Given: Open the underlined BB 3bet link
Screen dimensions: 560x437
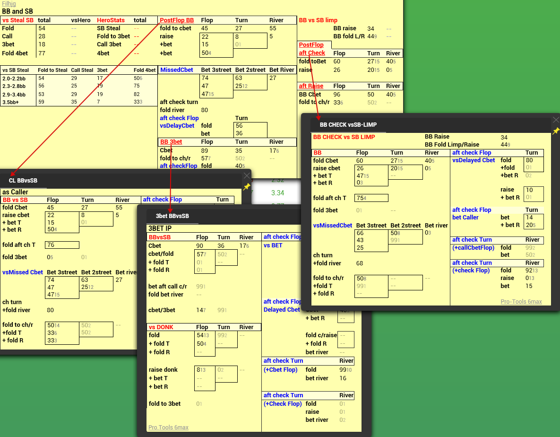Looking at the screenshot, I should (x=171, y=142).
